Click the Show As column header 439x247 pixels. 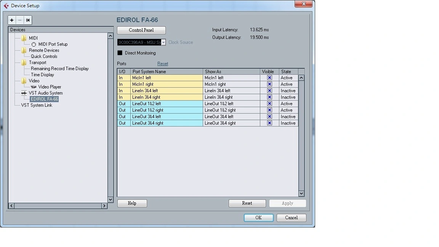pyautogui.click(x=232, y=72)
